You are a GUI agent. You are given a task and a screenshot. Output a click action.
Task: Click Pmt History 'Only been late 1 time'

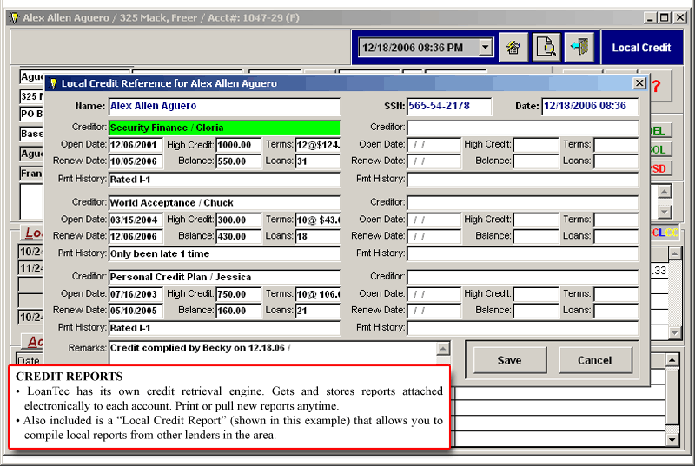pos(224,254)
